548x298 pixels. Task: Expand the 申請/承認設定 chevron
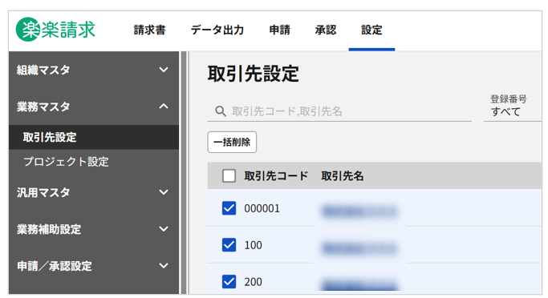(164, 266)
